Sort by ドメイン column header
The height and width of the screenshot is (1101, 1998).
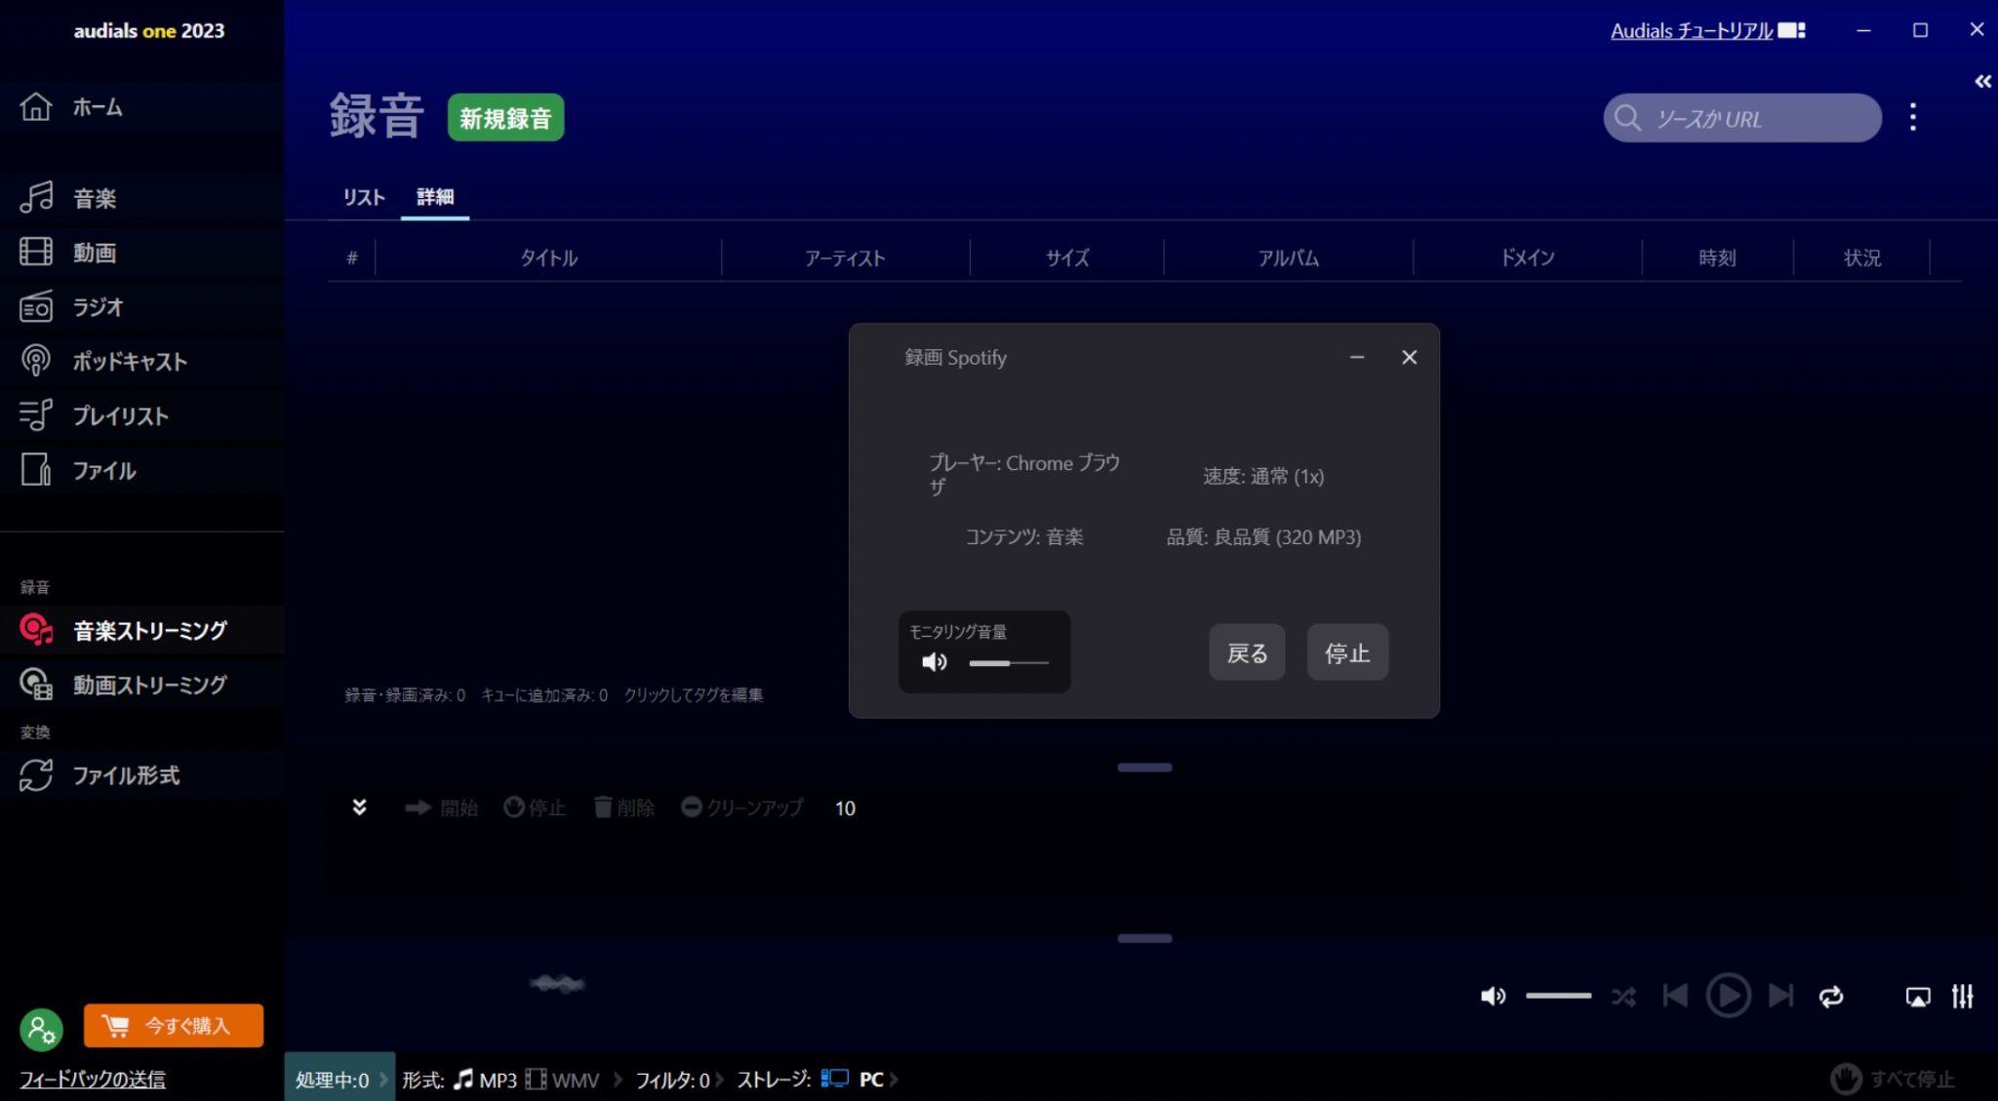click(1528, 257)
